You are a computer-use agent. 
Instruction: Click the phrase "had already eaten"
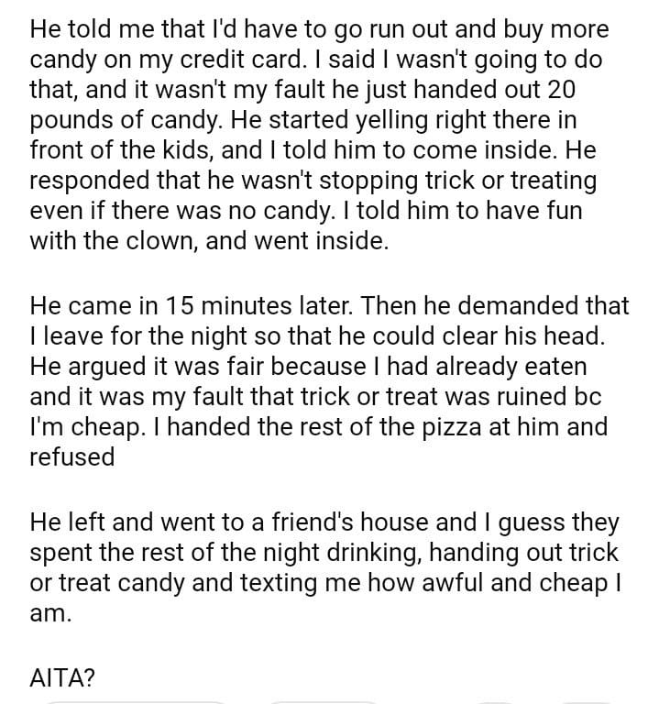[487, 366]
